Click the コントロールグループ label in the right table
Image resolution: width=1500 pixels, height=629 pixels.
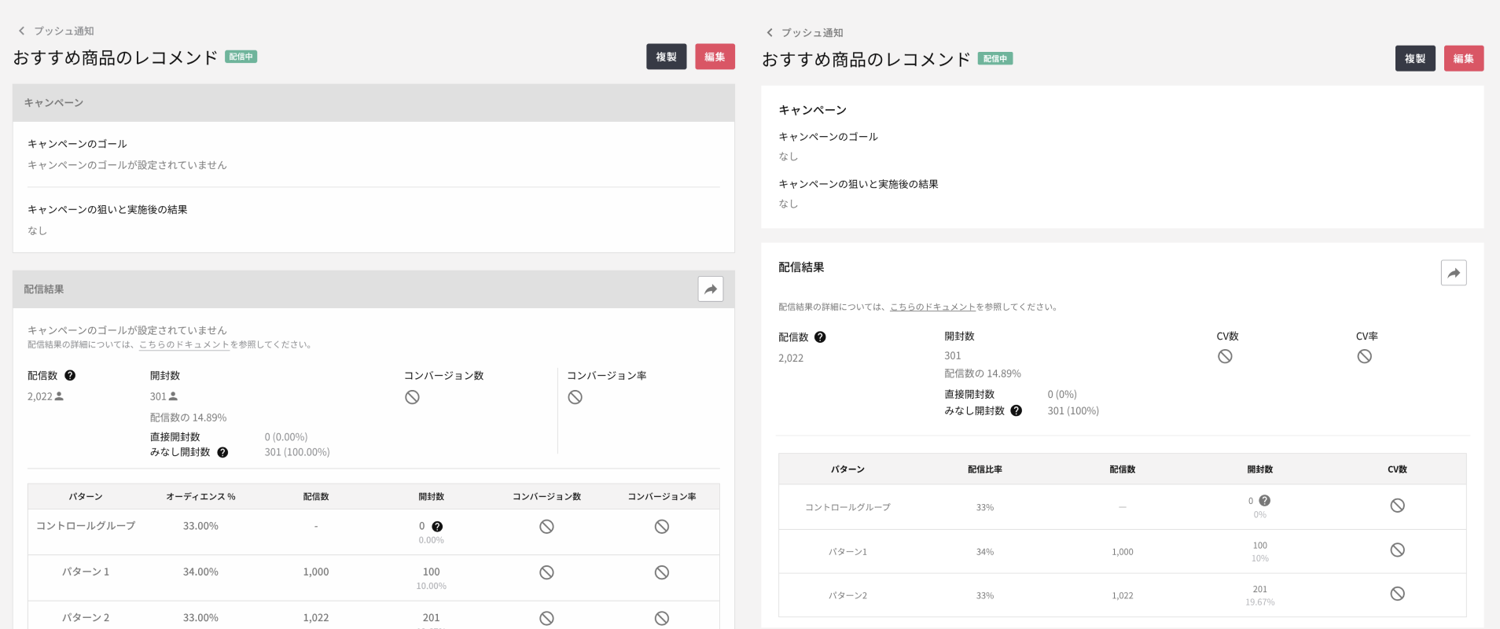click(847, 508)
